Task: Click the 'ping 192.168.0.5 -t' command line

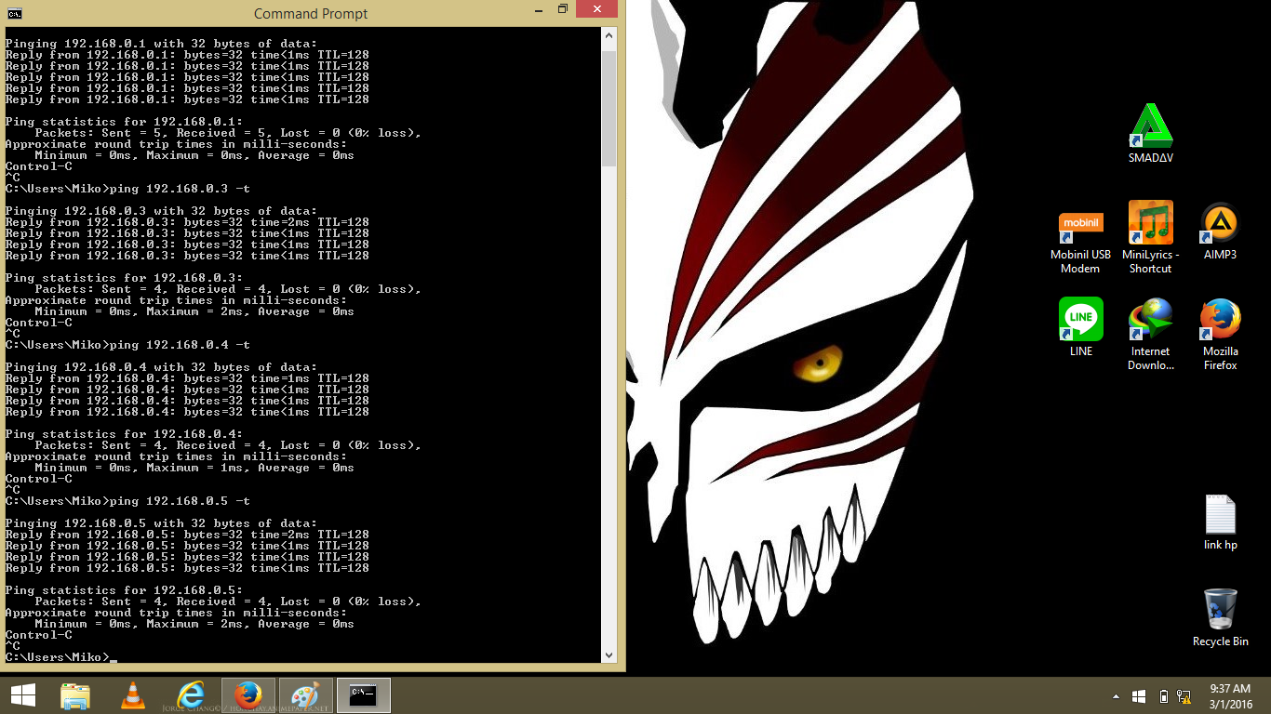Action: tap(127, 501)
